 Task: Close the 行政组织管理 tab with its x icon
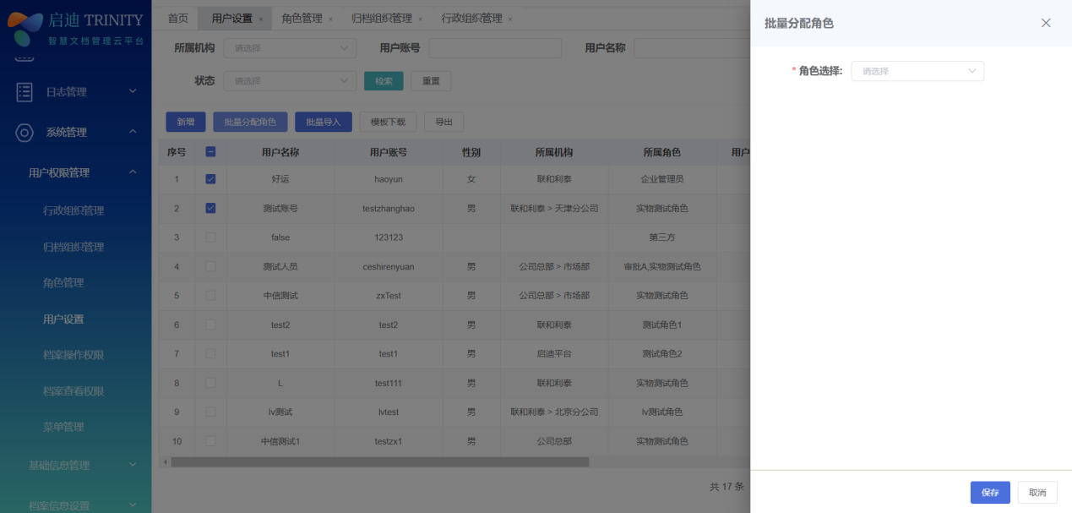(x=509, y=19)
